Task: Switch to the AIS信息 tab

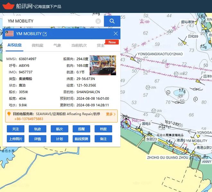Action: tap(14, 45)
